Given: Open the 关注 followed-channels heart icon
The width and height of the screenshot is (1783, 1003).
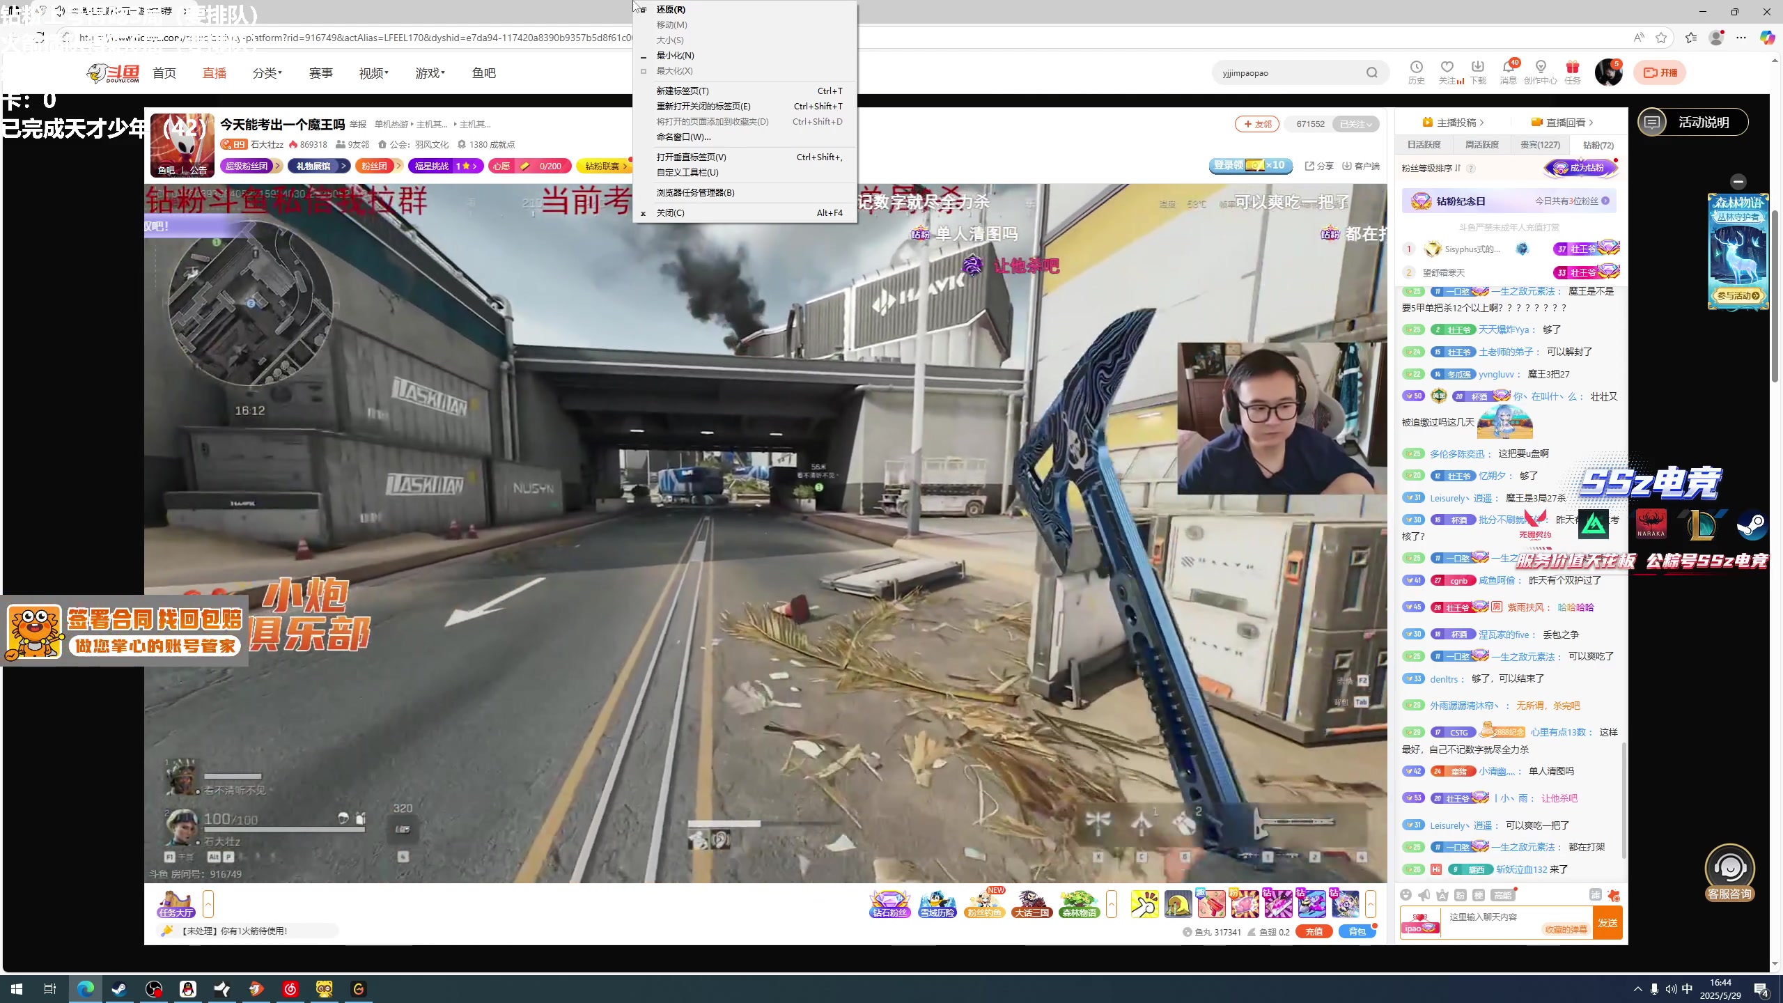Looking at the screenshot, I should point(1448,72).
